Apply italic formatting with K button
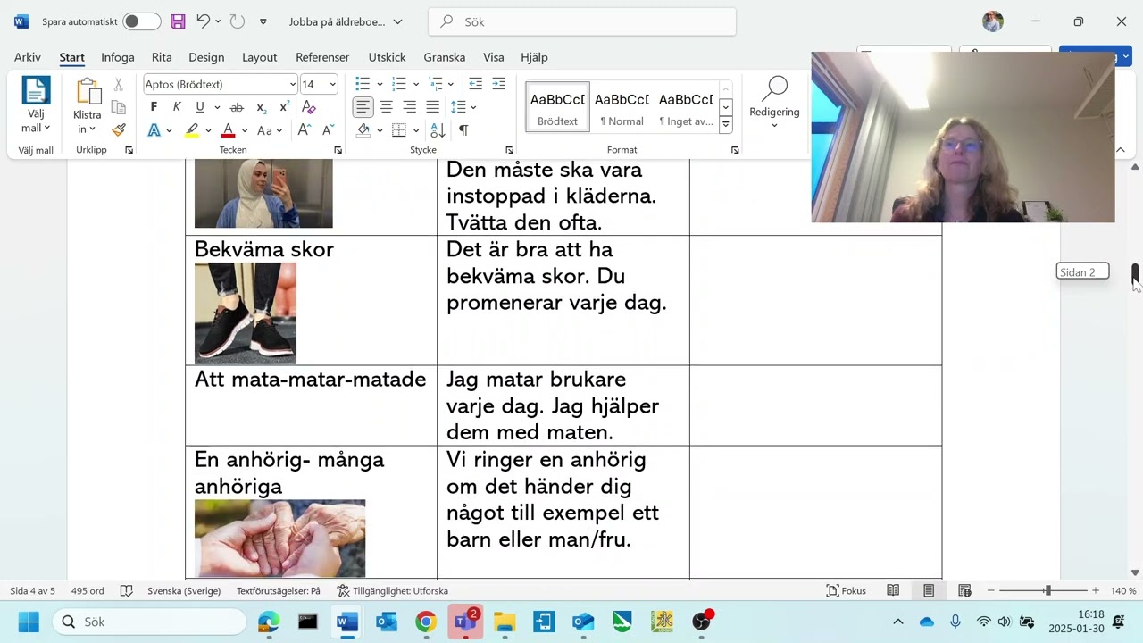1143x643 pixels. pyautogui.click(x=177, y=107)
